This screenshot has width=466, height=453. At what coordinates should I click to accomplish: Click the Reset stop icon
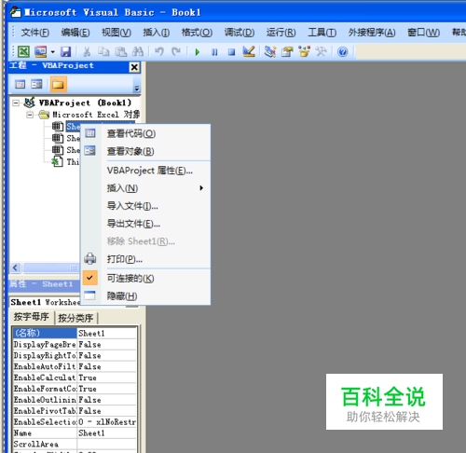231,52
